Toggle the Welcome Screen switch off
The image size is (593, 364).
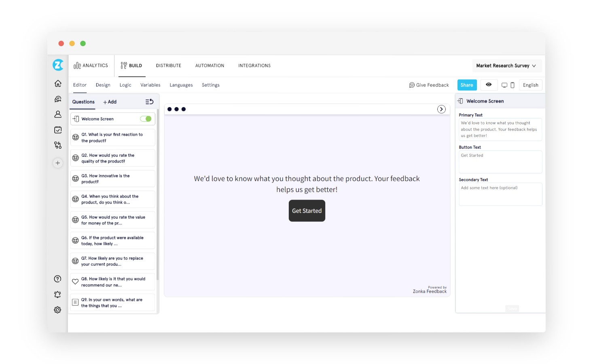click(x=145, y=119)
